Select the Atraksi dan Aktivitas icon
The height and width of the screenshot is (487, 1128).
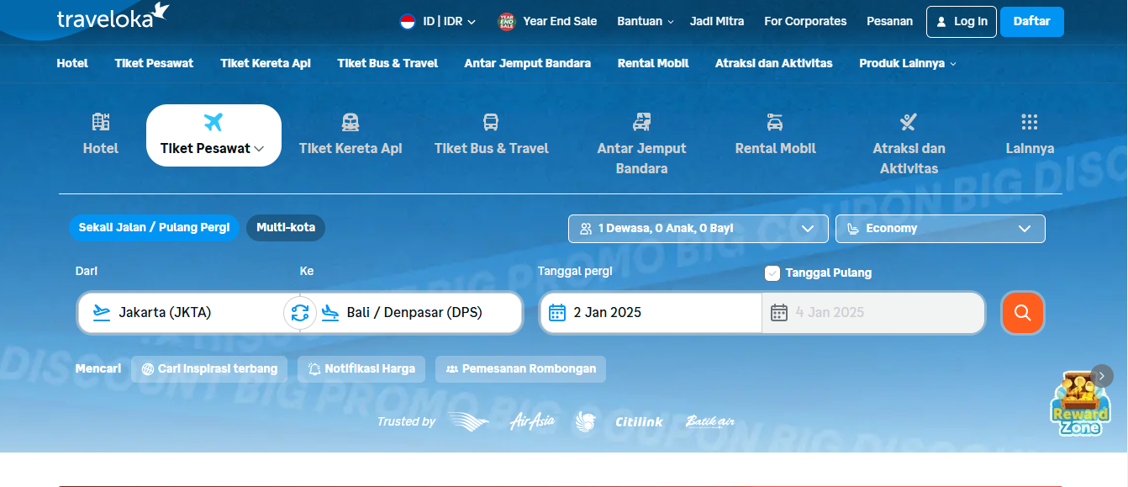909,122
